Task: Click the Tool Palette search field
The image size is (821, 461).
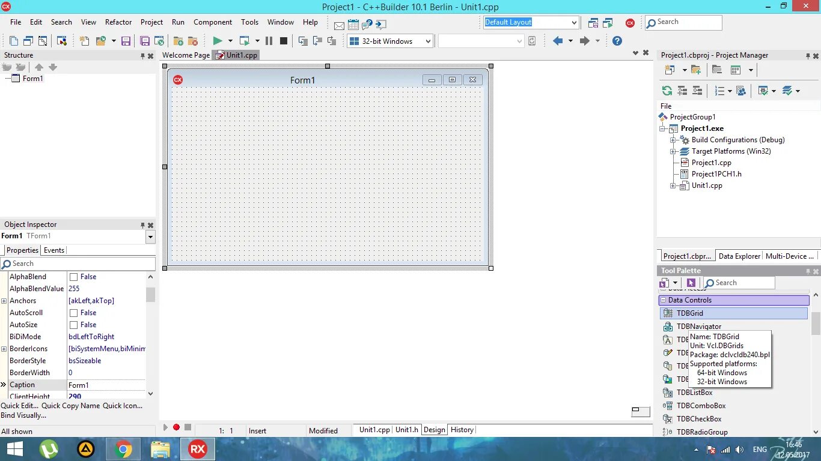Action: pyautogui.click(x=739, y=283)
